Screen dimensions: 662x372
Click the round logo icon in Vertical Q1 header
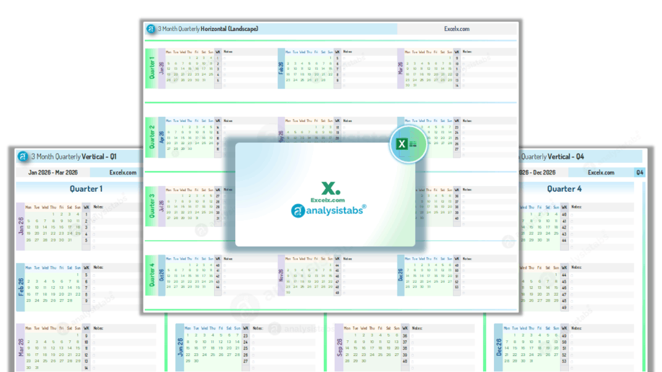click(x=23, y=157)
